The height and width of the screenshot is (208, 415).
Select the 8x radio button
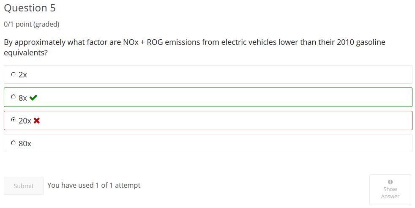tap(13, 97)
